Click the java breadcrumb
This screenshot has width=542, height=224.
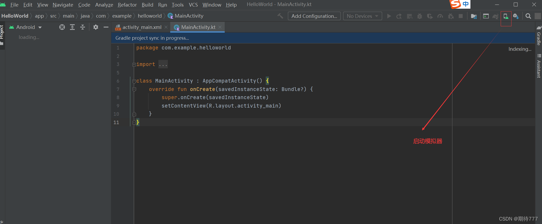click(x=85, y=16)
